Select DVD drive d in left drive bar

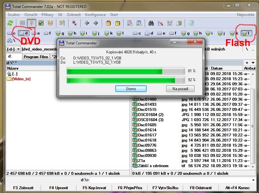24,33
